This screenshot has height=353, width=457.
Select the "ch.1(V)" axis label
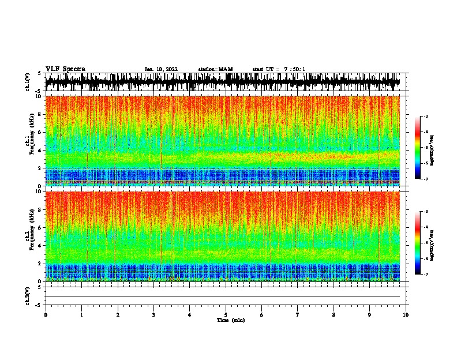point(28,82)
